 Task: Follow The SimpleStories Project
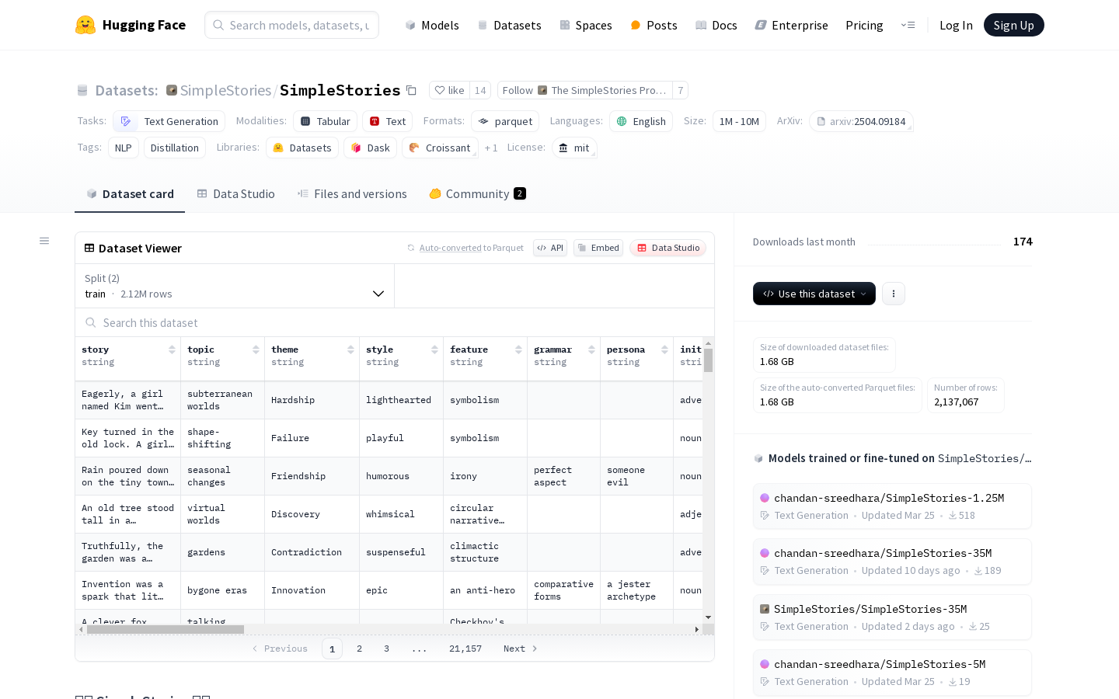[x=584, y=90]
